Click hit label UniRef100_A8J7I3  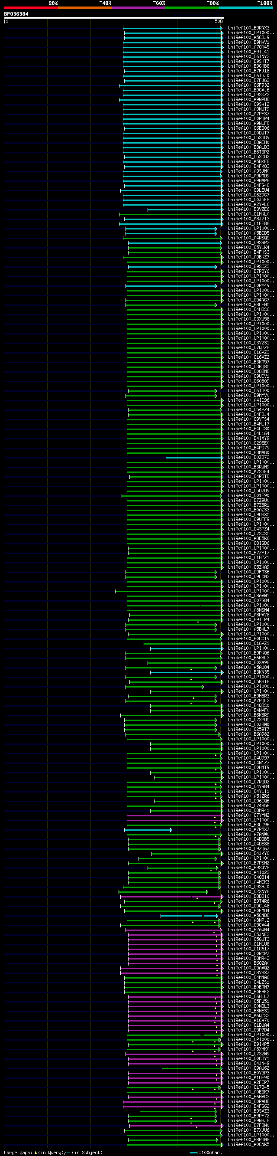[x=248, y=219]
